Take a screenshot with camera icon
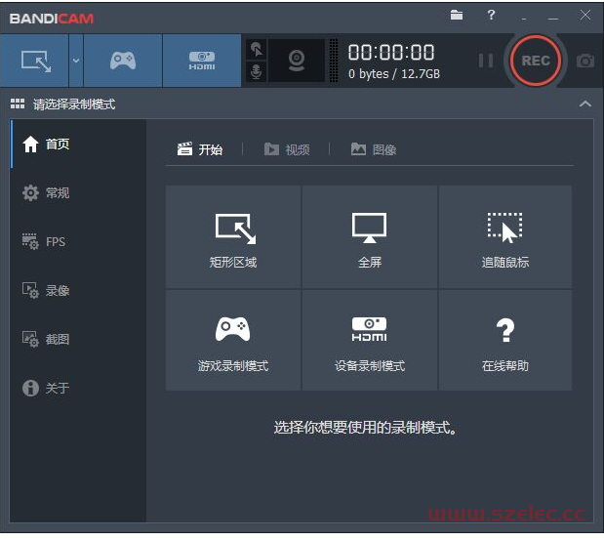Screen dimensions: 604x540 (x=585, y=61)
